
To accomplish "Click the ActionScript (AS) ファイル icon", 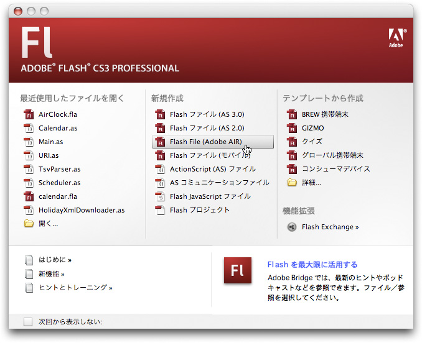I will click(x=160, y=169).
